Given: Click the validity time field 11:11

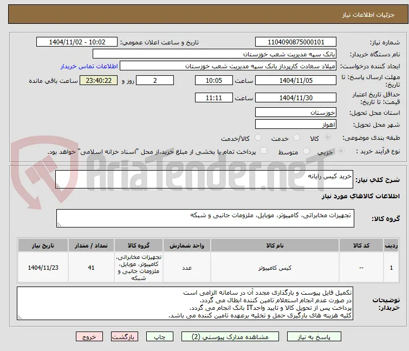Looking at the screenshot, I should pos(214,98).
